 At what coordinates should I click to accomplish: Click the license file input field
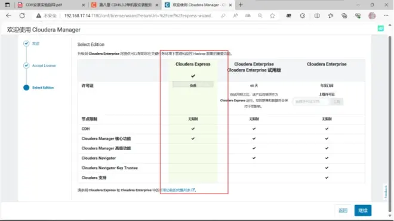click(312, 102)
